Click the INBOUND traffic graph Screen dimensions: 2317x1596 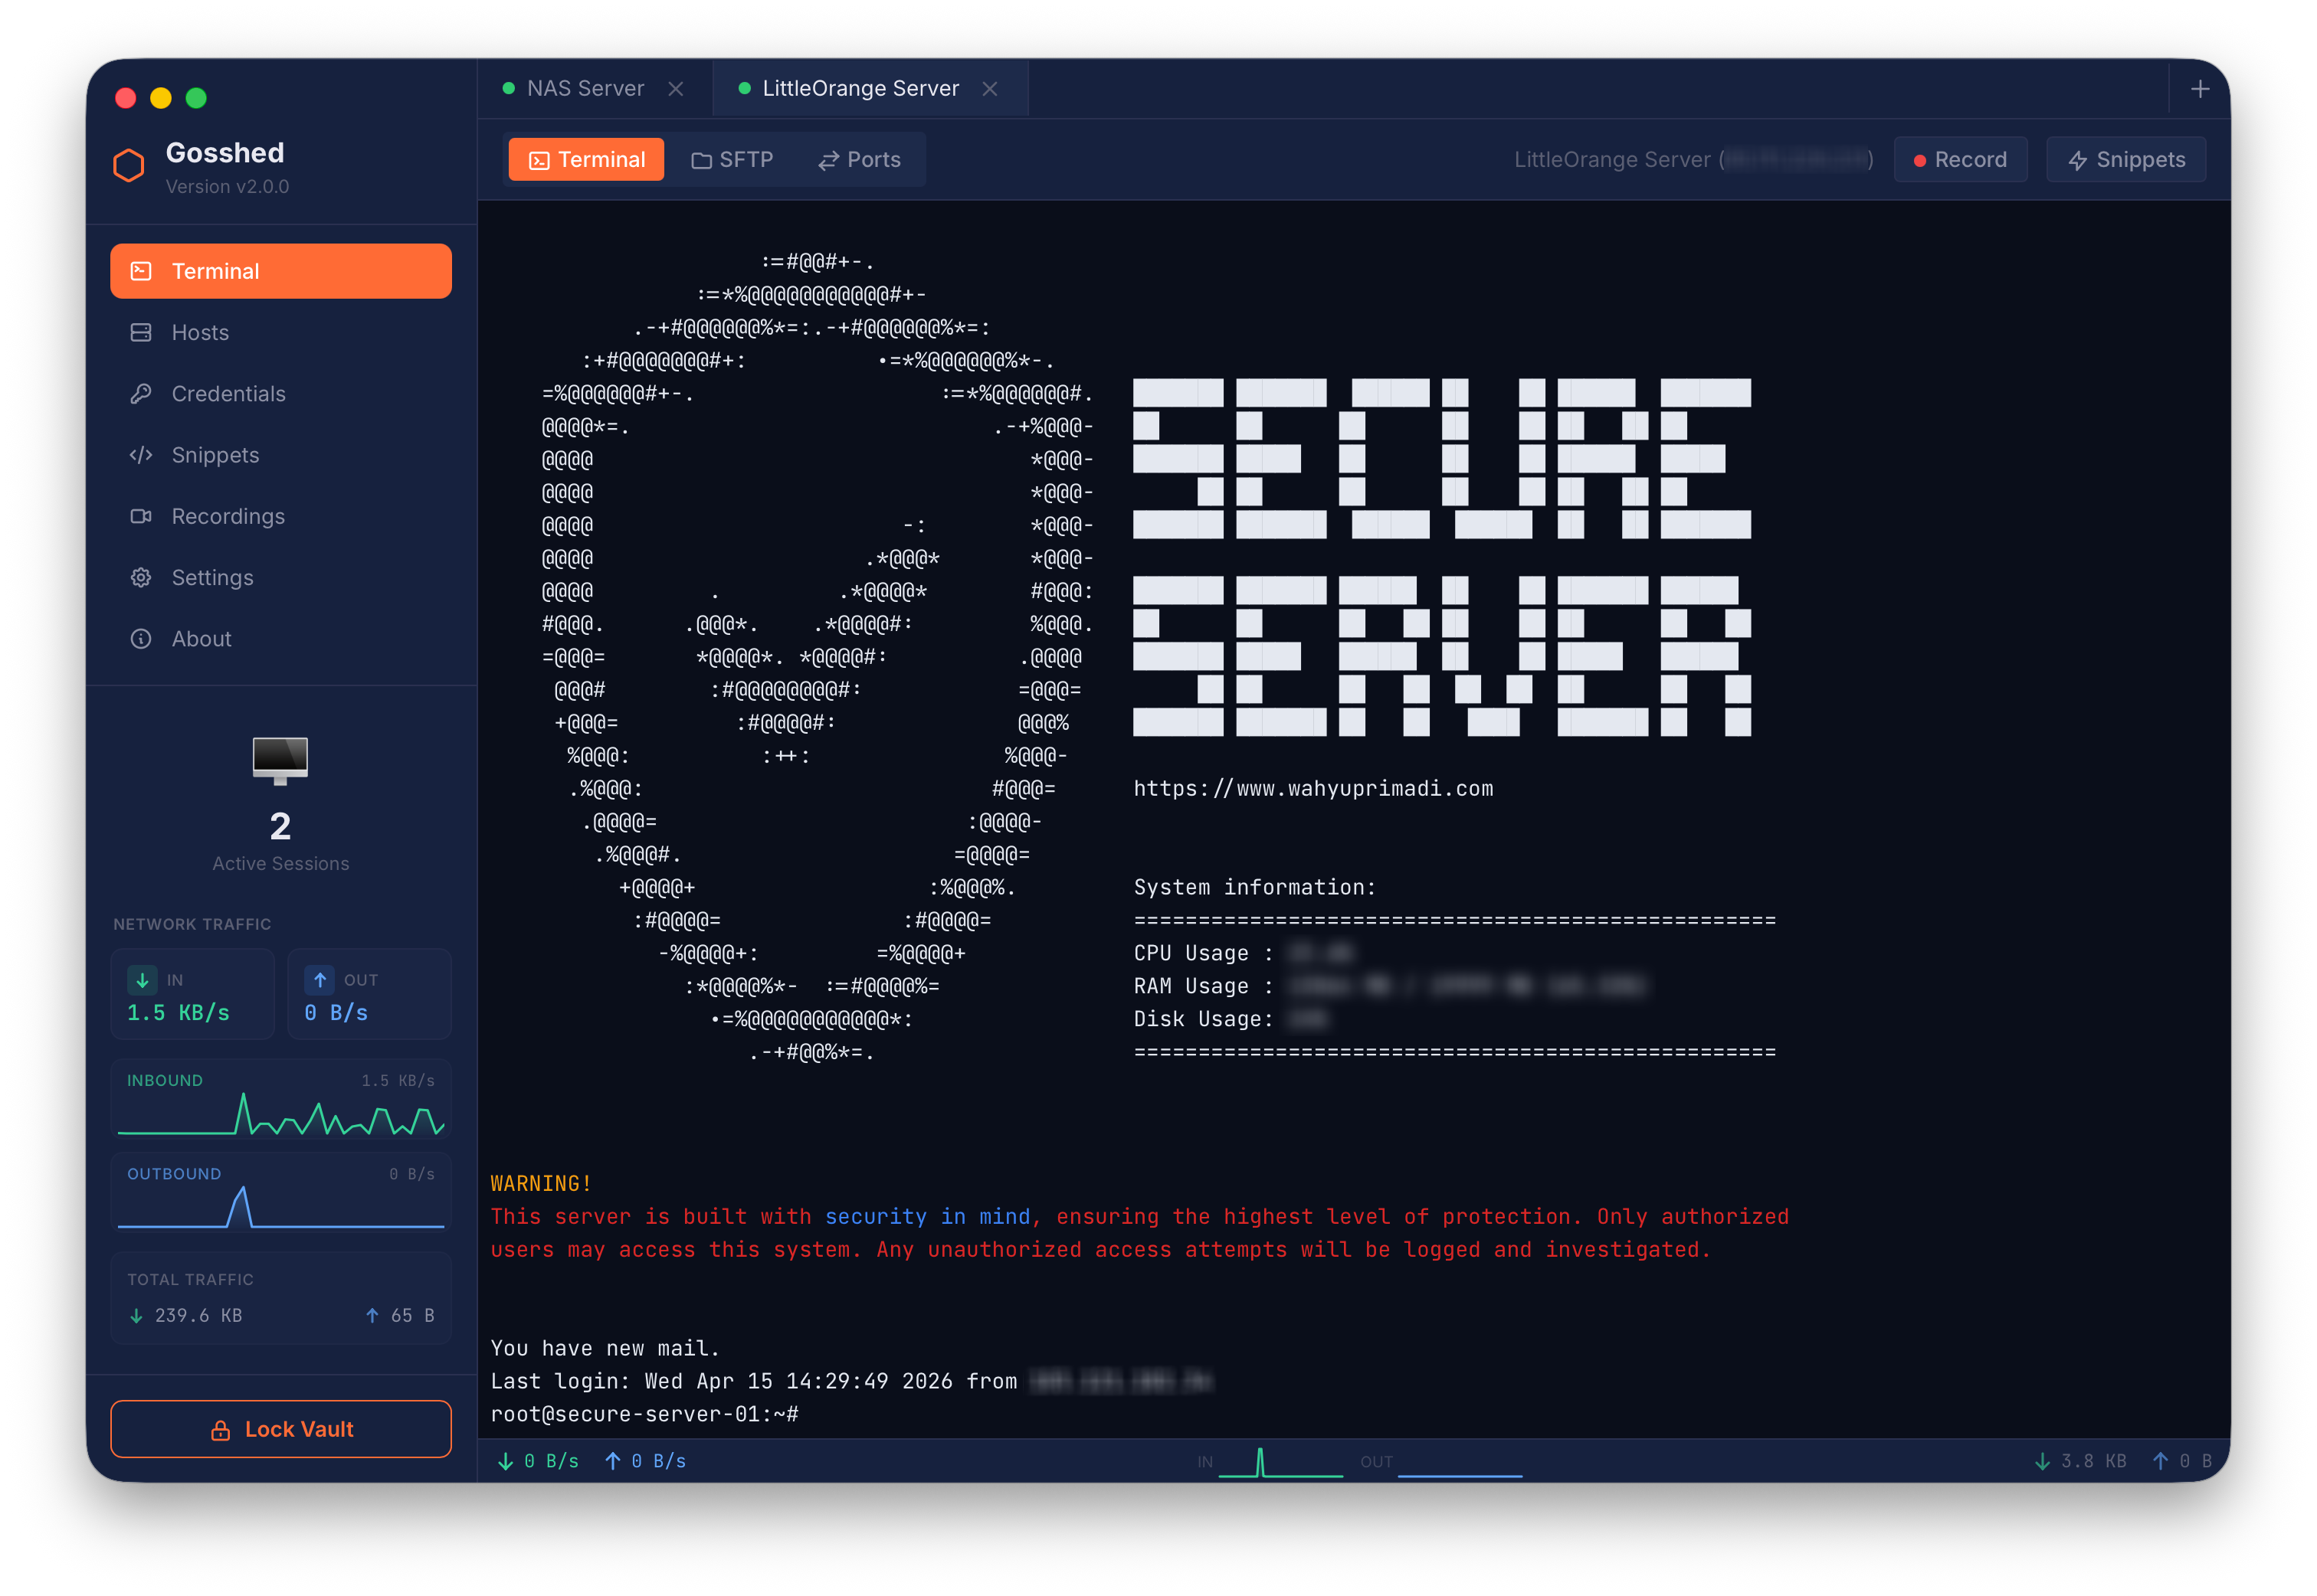pyautogui.click(x=280, y=1100)
